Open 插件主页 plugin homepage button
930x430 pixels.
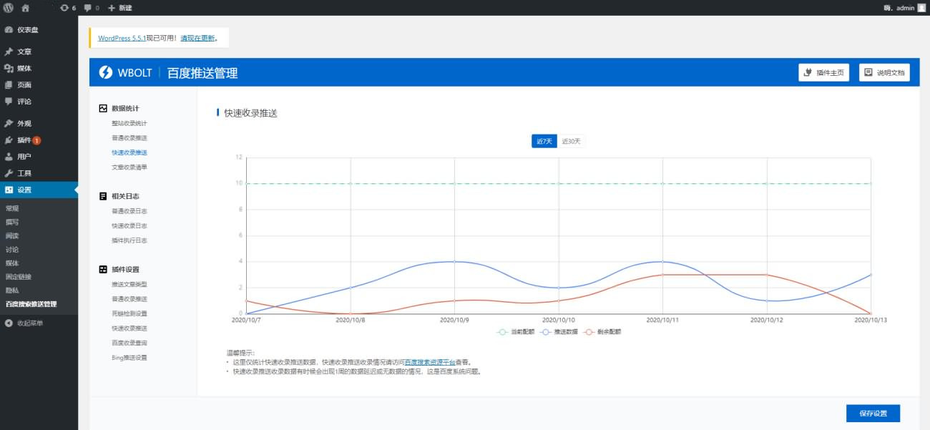click(824, 72)
